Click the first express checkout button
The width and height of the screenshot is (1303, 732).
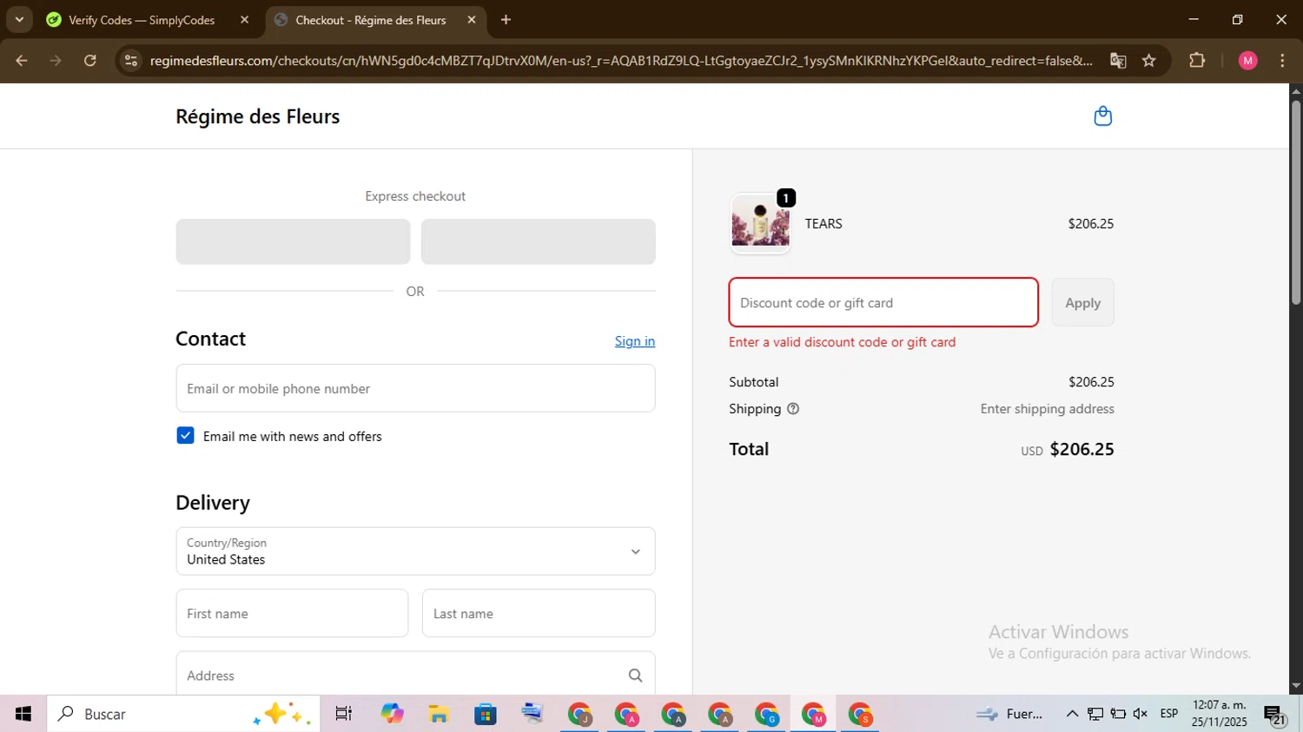coord(293,241)
